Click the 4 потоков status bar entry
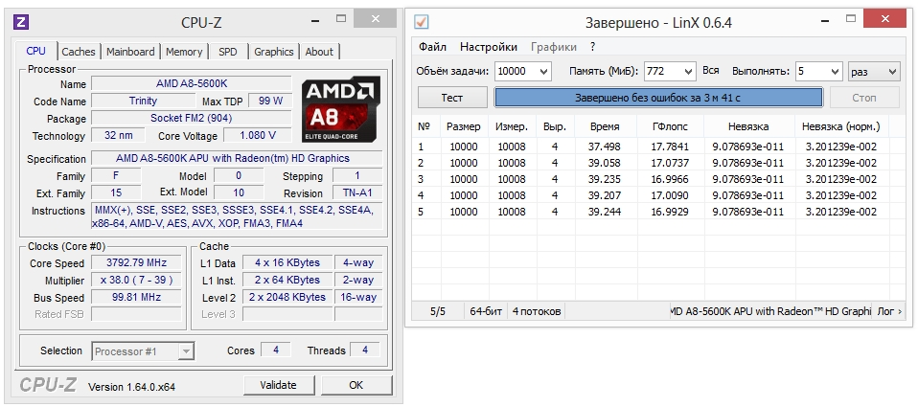Viewport: 918px width, 407px height. coord(537,311)
